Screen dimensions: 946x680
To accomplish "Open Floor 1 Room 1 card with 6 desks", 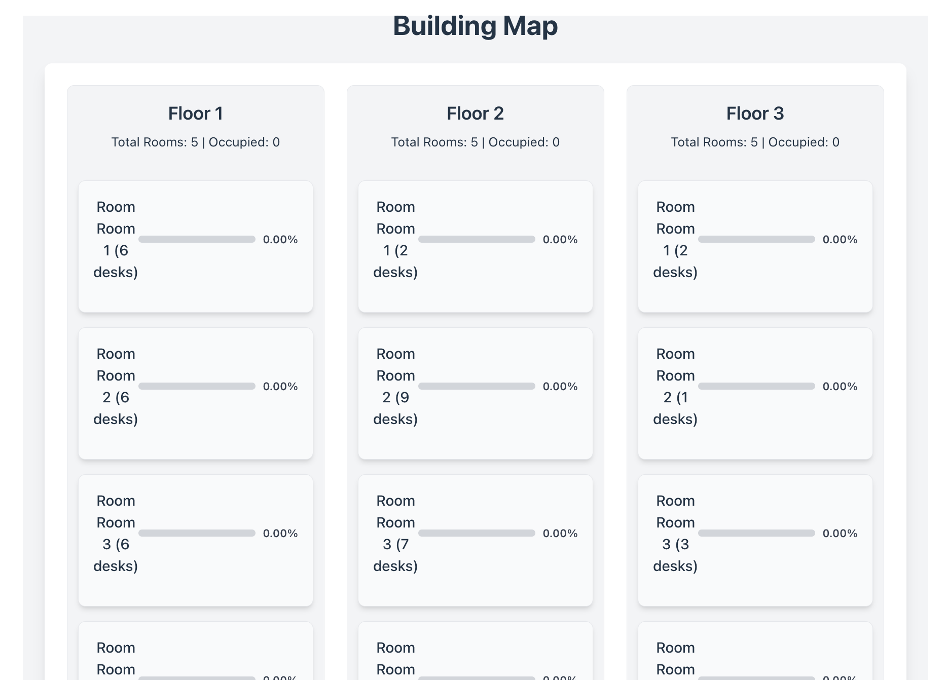I will point(196,247).
